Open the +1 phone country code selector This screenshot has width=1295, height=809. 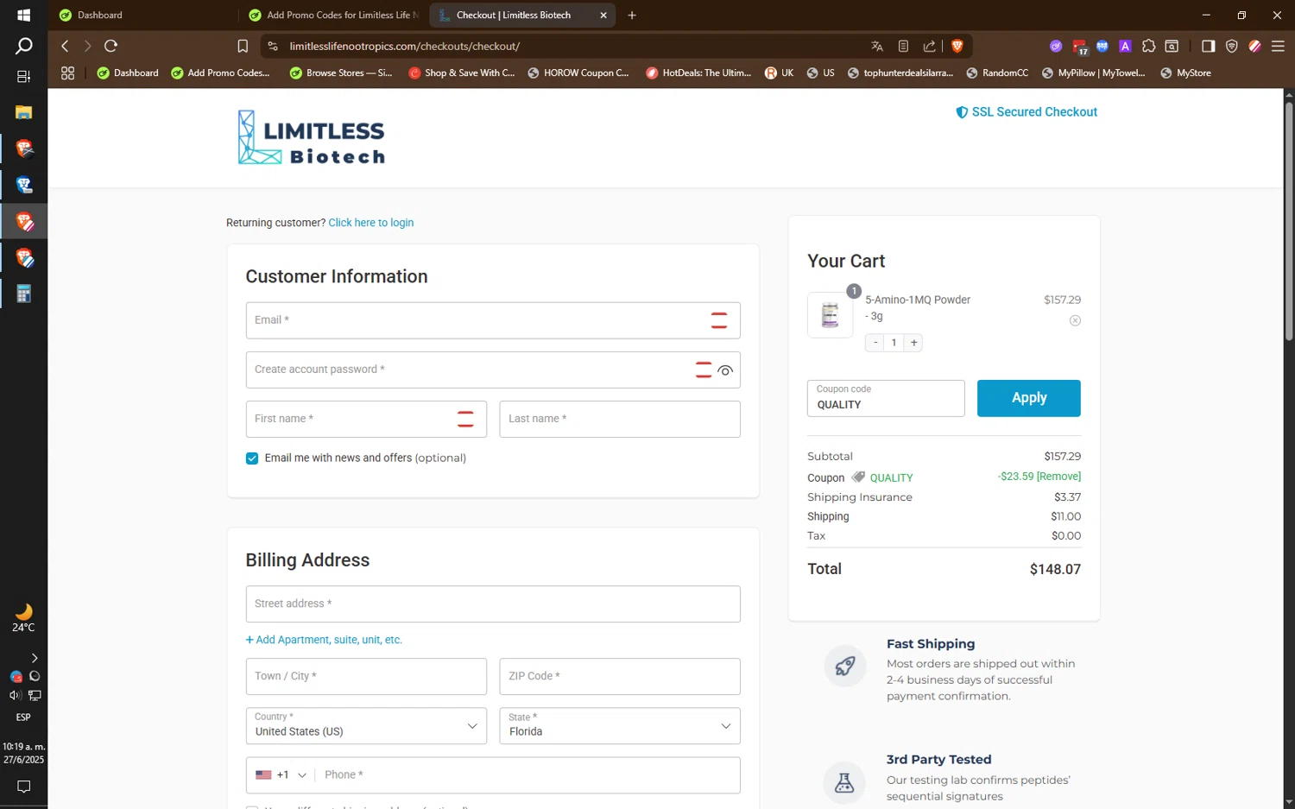coord(281,774)
